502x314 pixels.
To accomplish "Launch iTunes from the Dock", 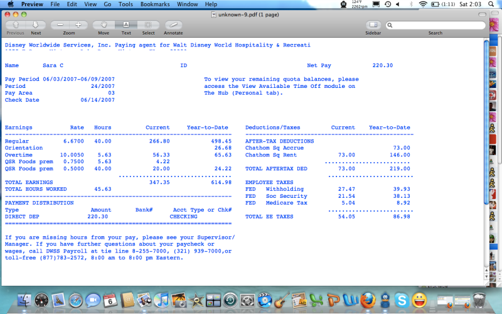I will pyautogui.click(x=162, y=300).
